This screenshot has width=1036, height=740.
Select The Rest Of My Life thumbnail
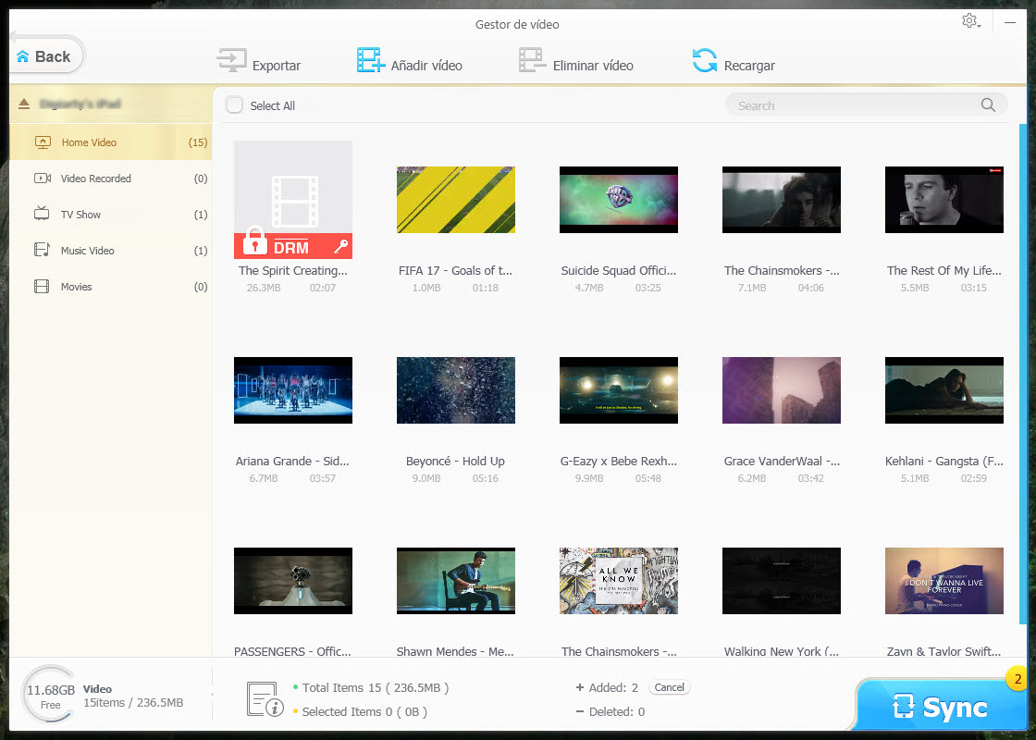tap(944, 200)
